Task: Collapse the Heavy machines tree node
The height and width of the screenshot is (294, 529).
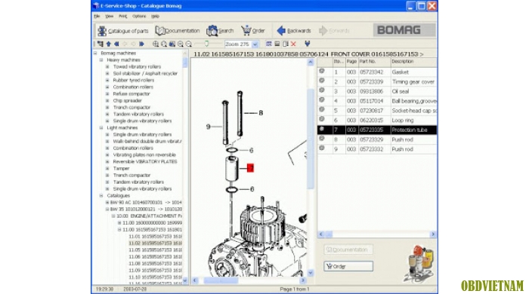Action: click(101, 60)
